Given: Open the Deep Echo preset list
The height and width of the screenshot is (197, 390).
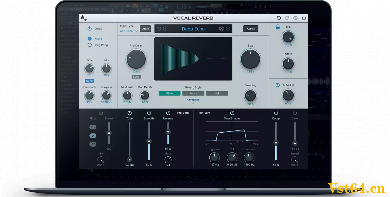Looking at the screenshot, I should click(193, 29).
